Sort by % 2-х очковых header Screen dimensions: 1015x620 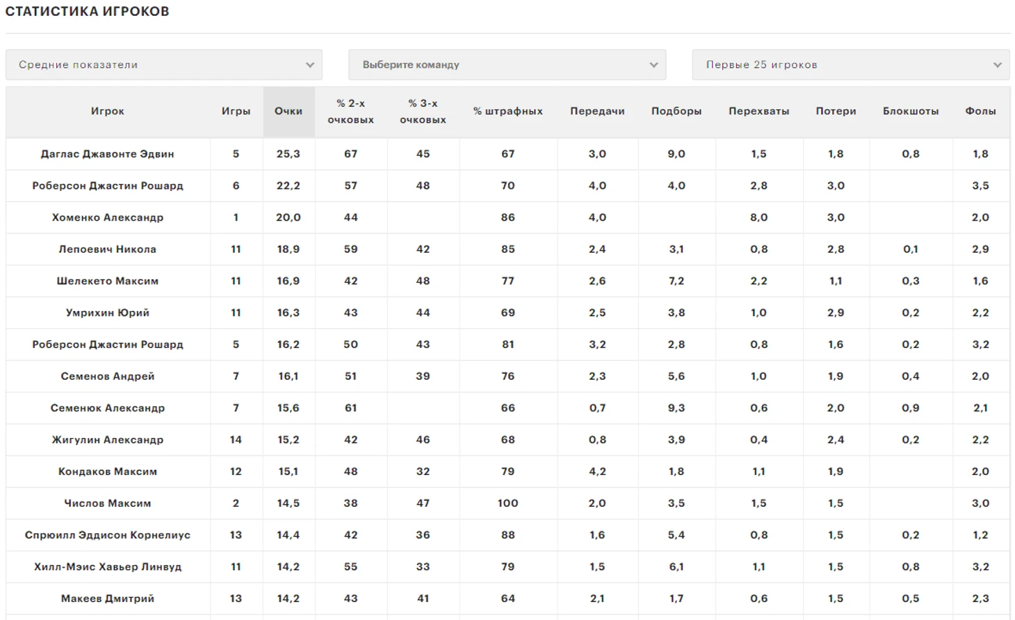point(351,111)
